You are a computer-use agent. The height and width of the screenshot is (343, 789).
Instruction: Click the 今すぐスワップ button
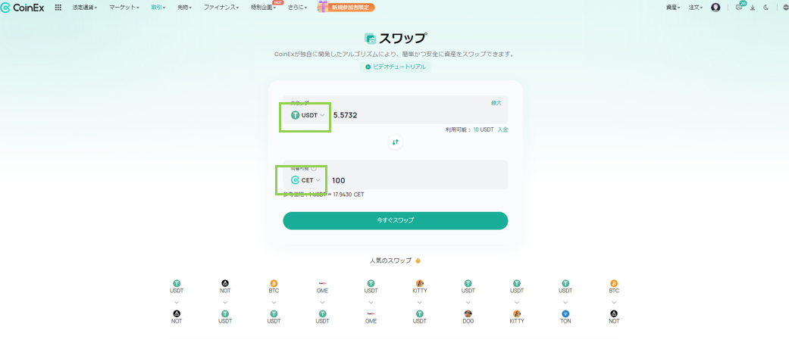point(395,220)
